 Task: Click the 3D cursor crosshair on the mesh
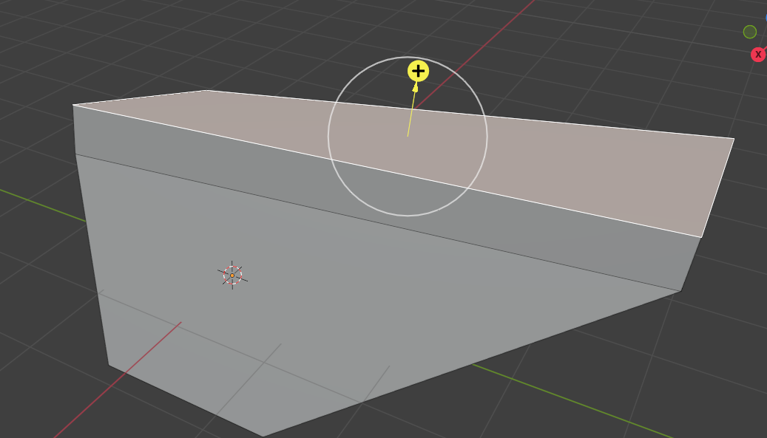pyautogui.click(x=232, y=276)
